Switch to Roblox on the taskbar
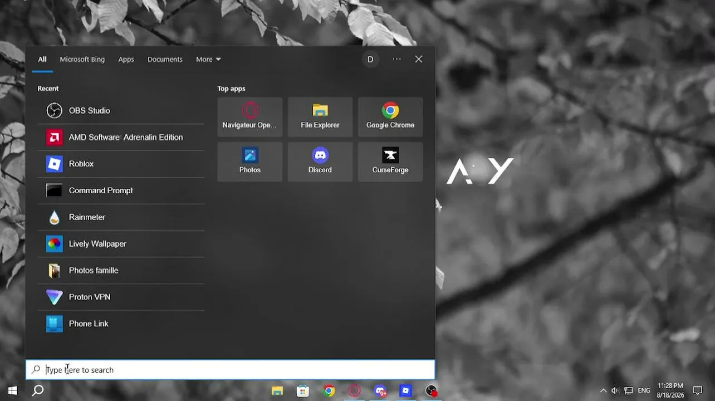Image resolution: width=715 pixels, height=401 pixels. click(405, 391)
